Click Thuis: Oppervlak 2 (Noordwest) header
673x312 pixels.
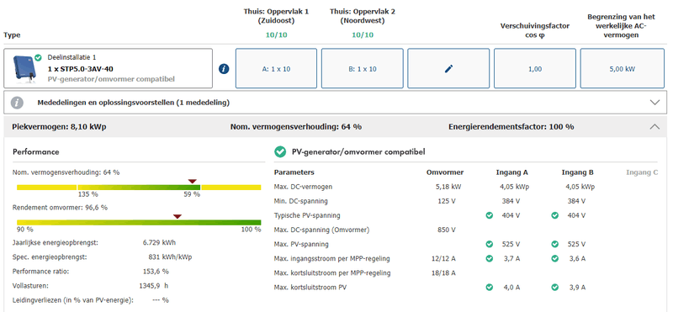[x=363, y=16]
